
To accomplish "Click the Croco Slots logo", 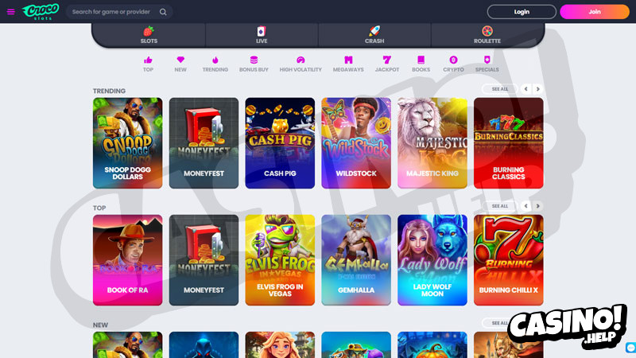I will coord(41,11).
